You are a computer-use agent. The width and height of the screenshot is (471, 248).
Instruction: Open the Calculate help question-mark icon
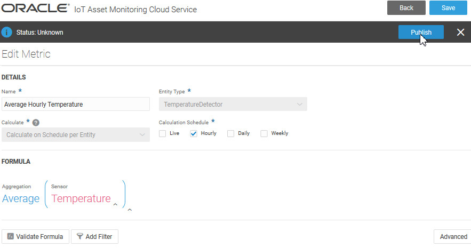coord(36,123)
